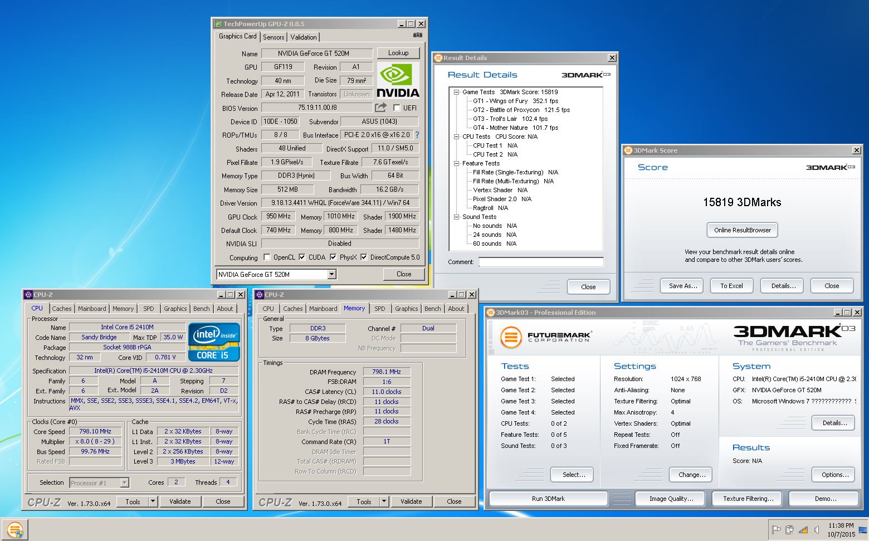This screenshot has height=541, width=869.
Task: Click Close button in GPU-Z window
Action: point(404,274)
